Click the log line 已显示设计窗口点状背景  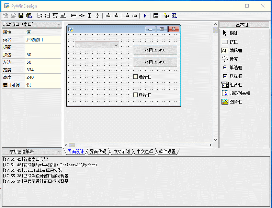pos(36,181)
